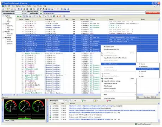Open the Nodes statistics view

point(9,40)
